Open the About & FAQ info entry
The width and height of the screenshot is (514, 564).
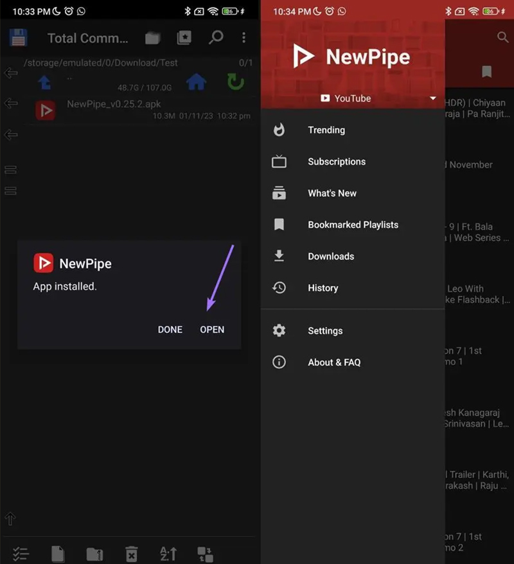coord(333,362)
